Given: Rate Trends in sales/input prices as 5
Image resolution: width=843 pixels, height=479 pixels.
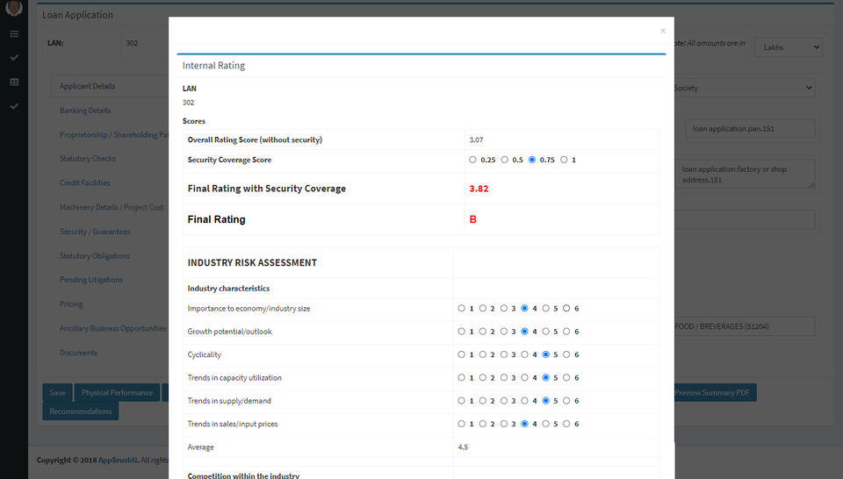Looking at the screenshot, I should click(545, 424).
